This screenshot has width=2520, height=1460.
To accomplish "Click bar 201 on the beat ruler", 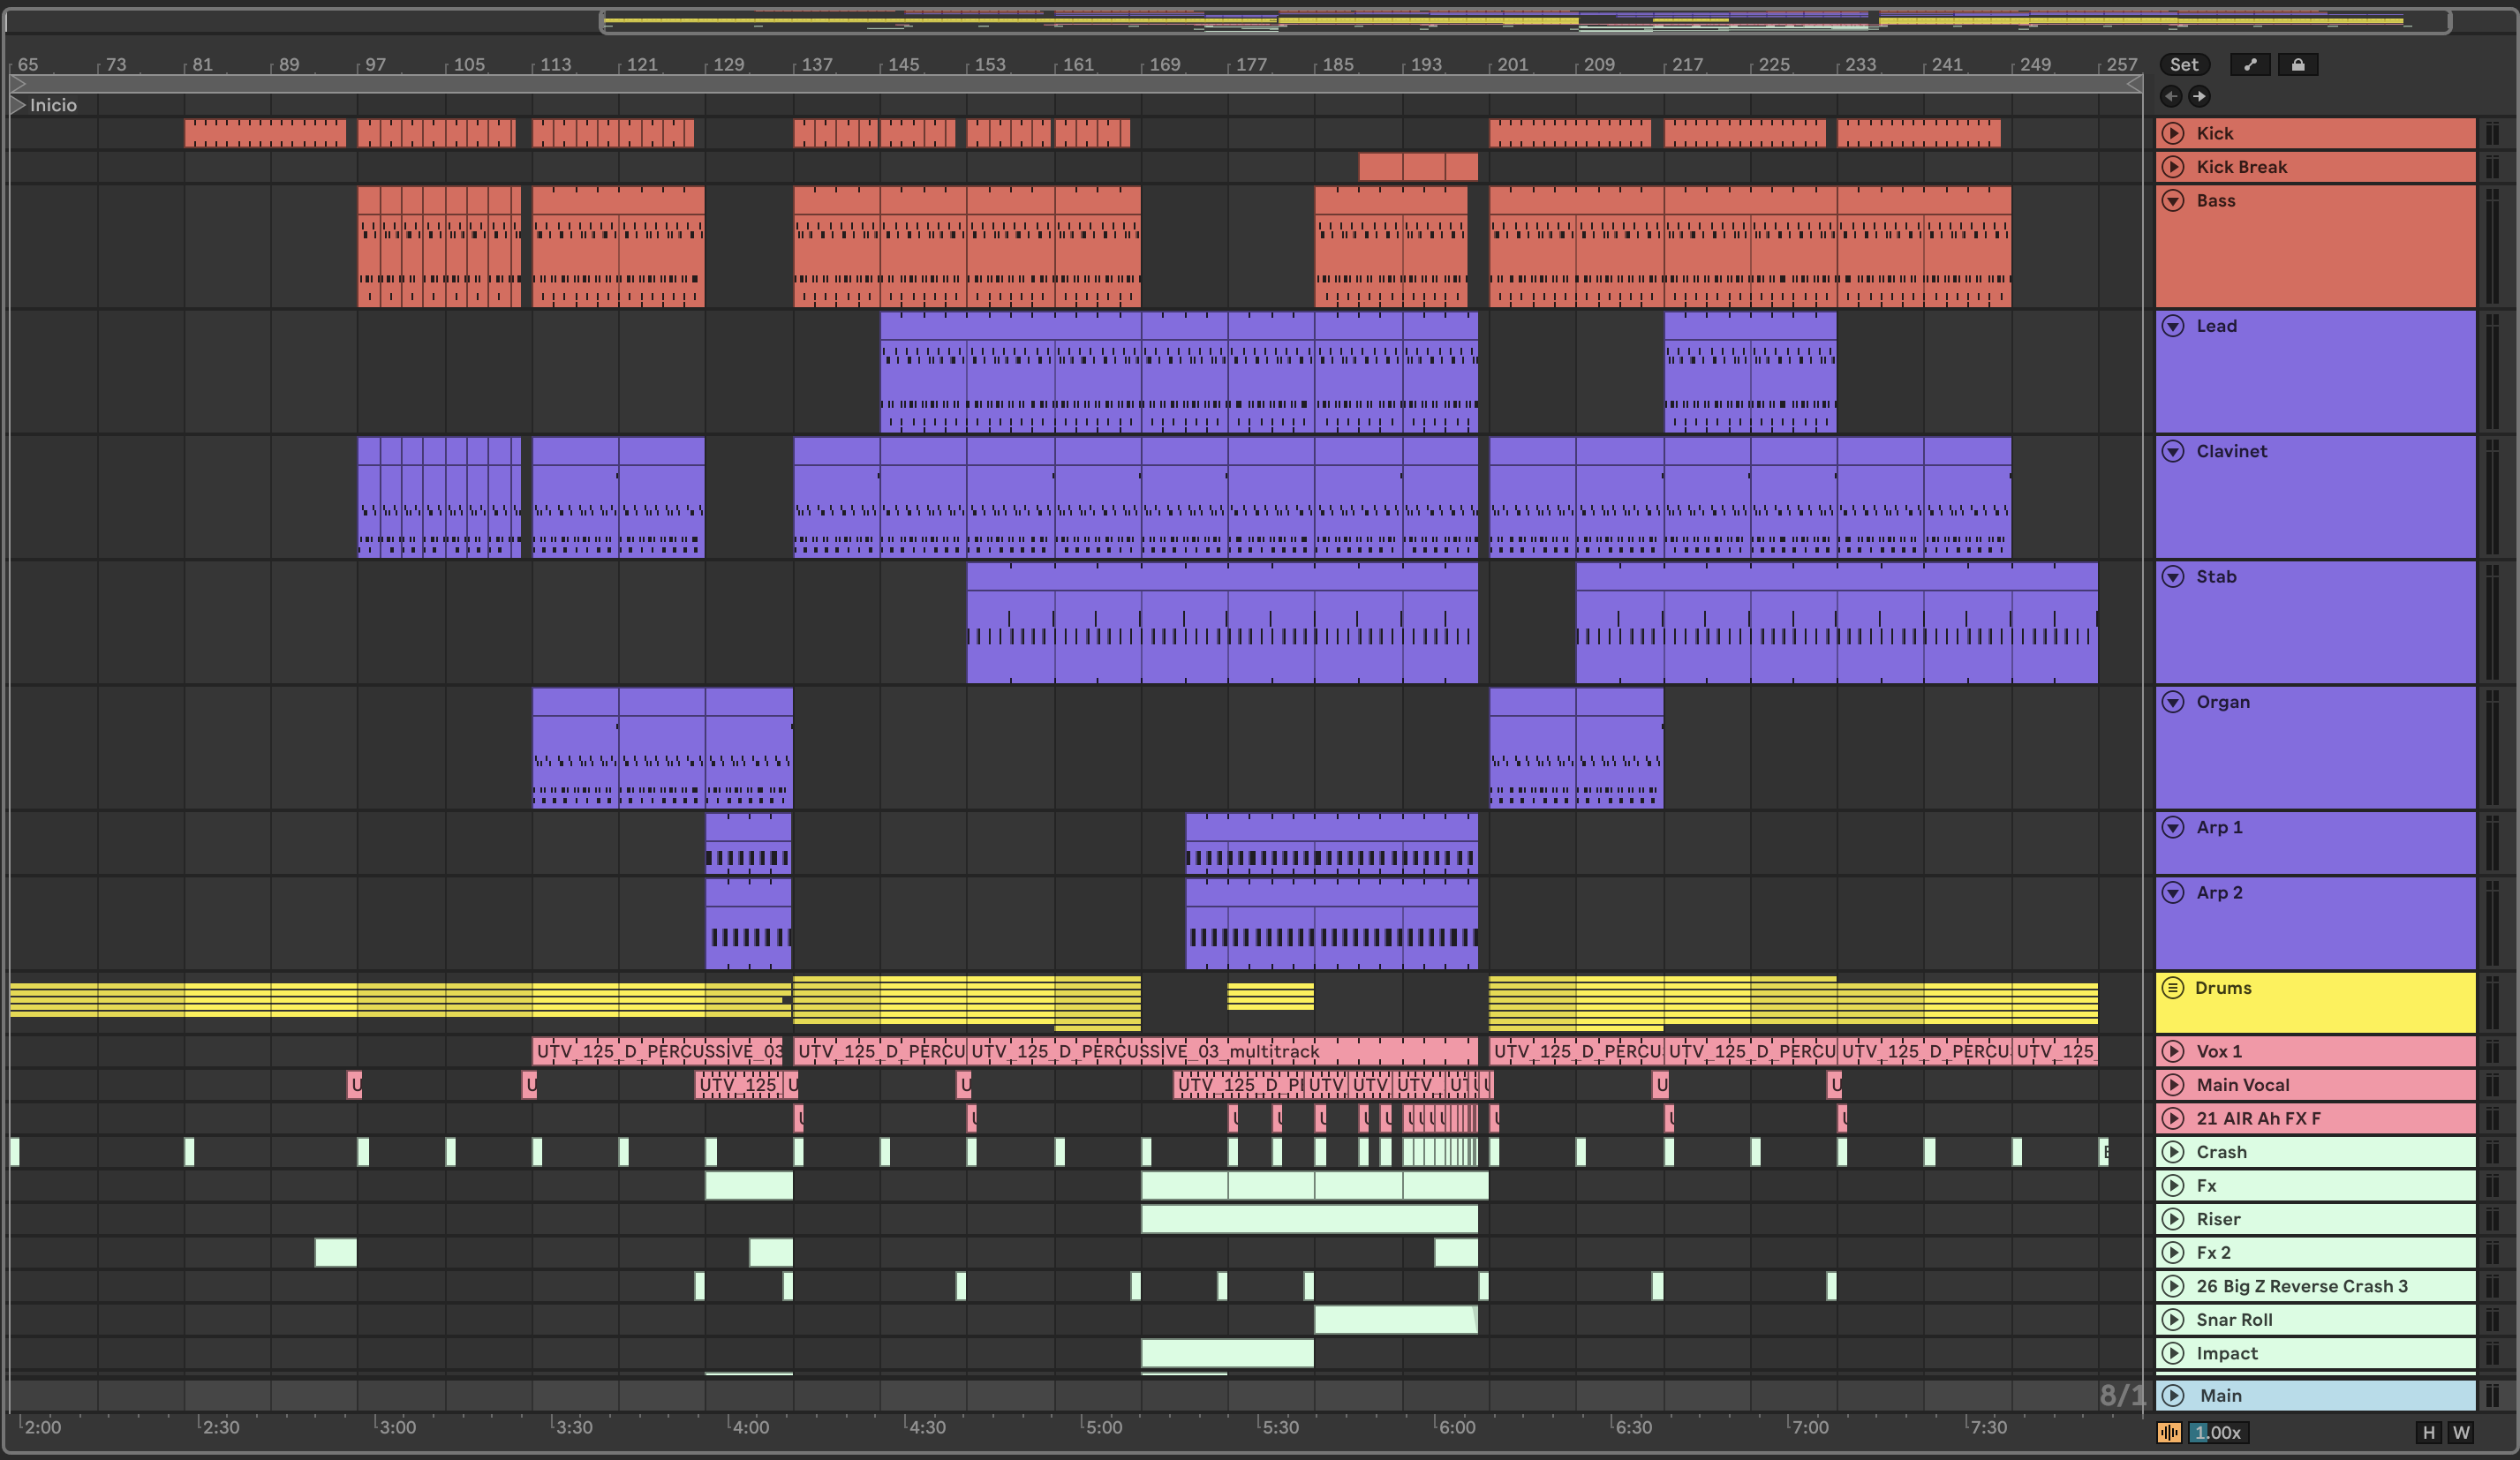I will click(x=1511, y=65).
